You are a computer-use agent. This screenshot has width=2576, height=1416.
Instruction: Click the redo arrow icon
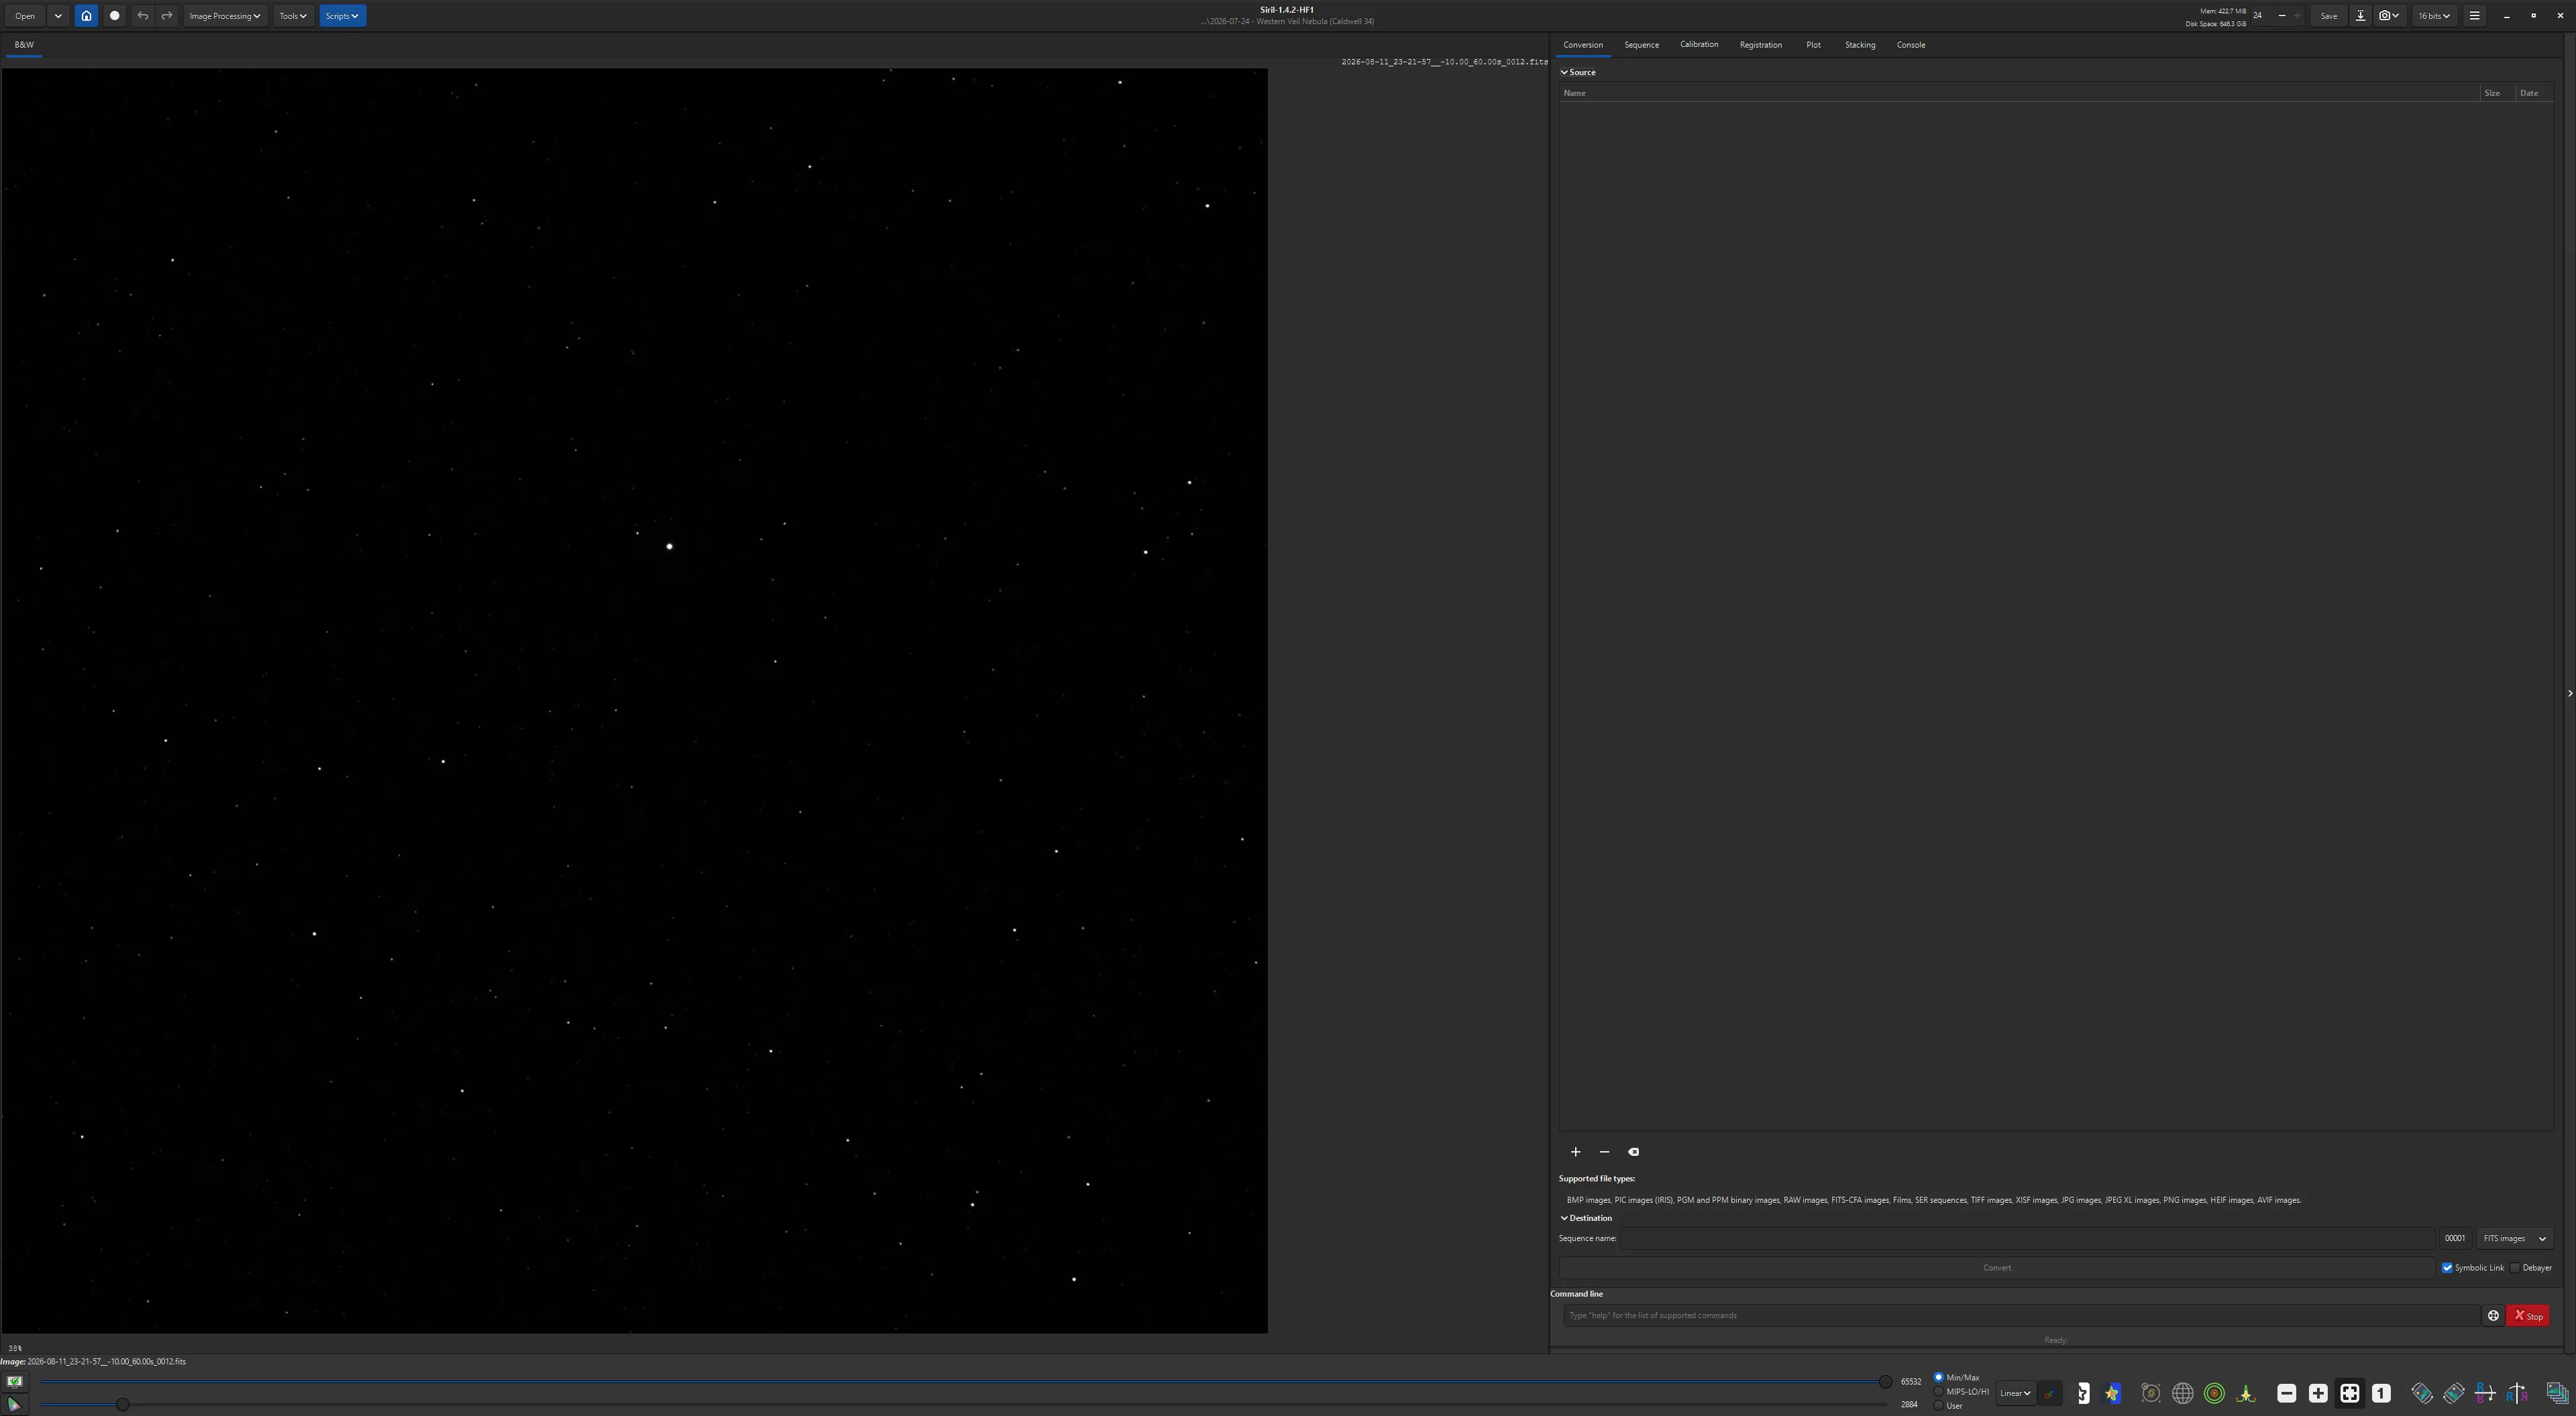coord(167,16)
